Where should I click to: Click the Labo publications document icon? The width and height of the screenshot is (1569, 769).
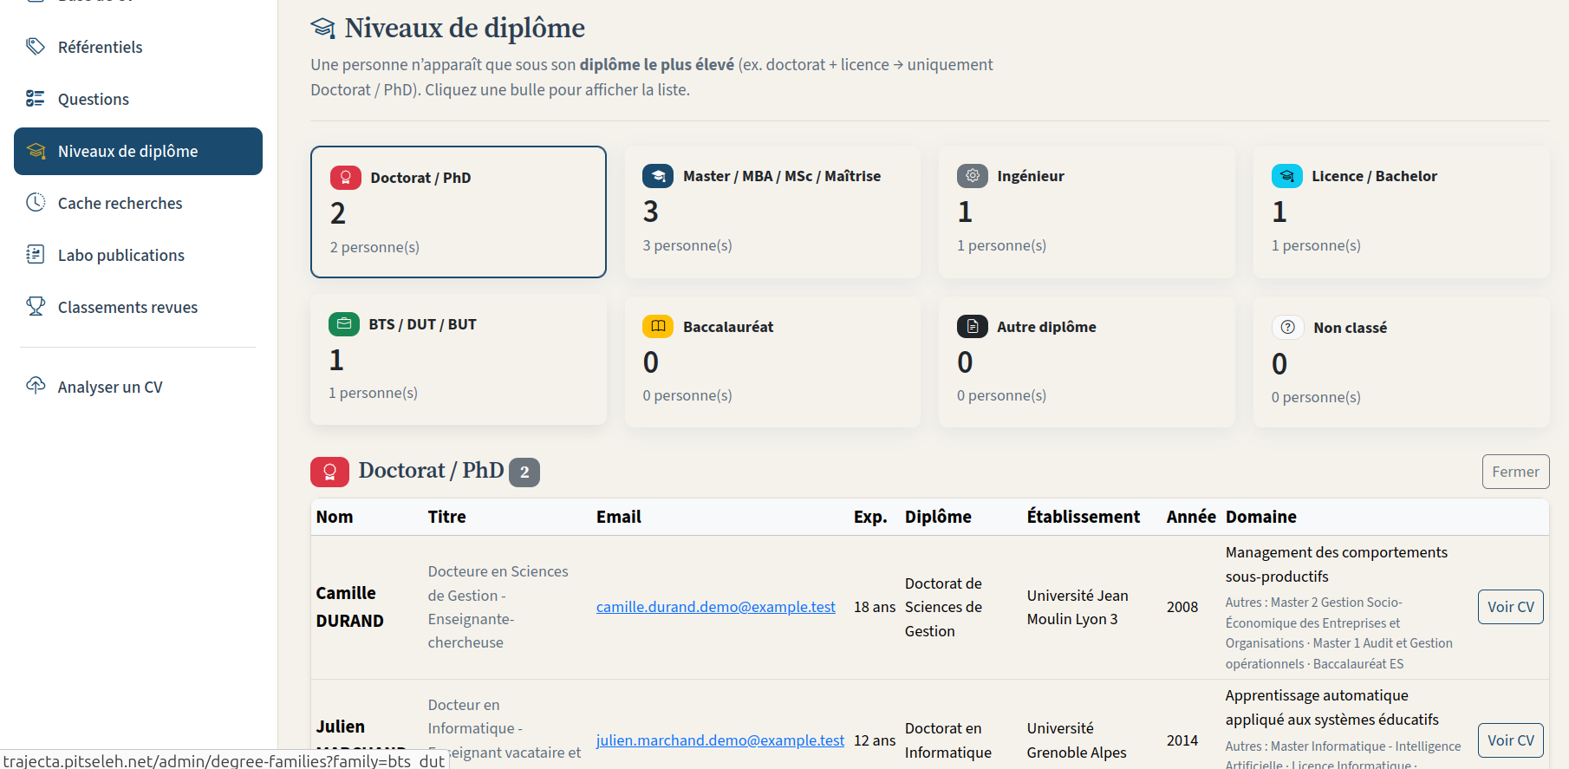click(36, 254)
